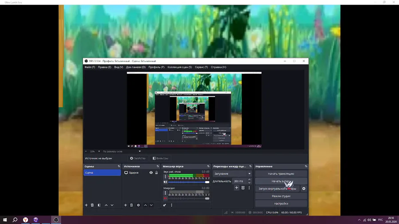The image size is (399, 224).
Task: Click the Свойства source toolbar button
Action: [138, 158]
